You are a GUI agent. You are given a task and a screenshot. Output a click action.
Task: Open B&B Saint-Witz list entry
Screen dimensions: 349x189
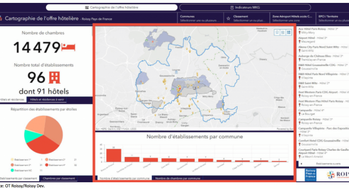pyautogui.click(x=322, y=85)
